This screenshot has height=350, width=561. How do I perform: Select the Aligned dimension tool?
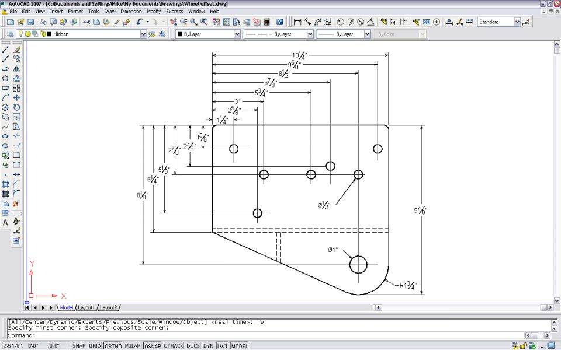pyautogui.click(x=307, y=22)
